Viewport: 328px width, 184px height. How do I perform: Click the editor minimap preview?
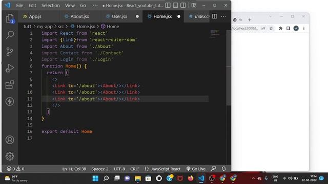tap(215, 34)
